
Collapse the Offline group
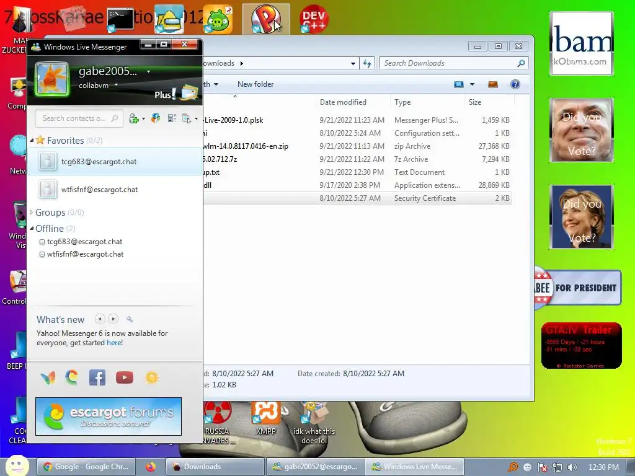pyautogui.click(x=32, y=228)
